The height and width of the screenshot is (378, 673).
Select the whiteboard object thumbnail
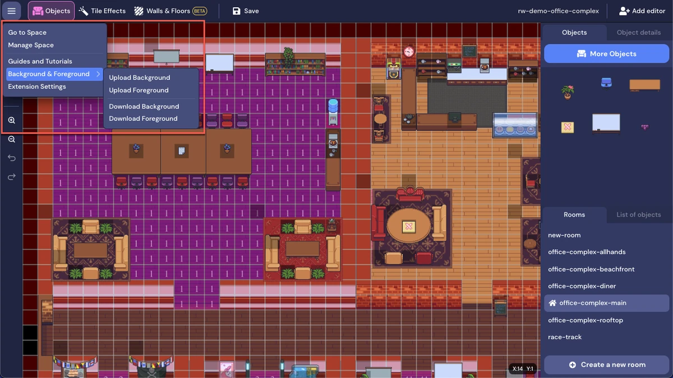[x=606, y=122]
